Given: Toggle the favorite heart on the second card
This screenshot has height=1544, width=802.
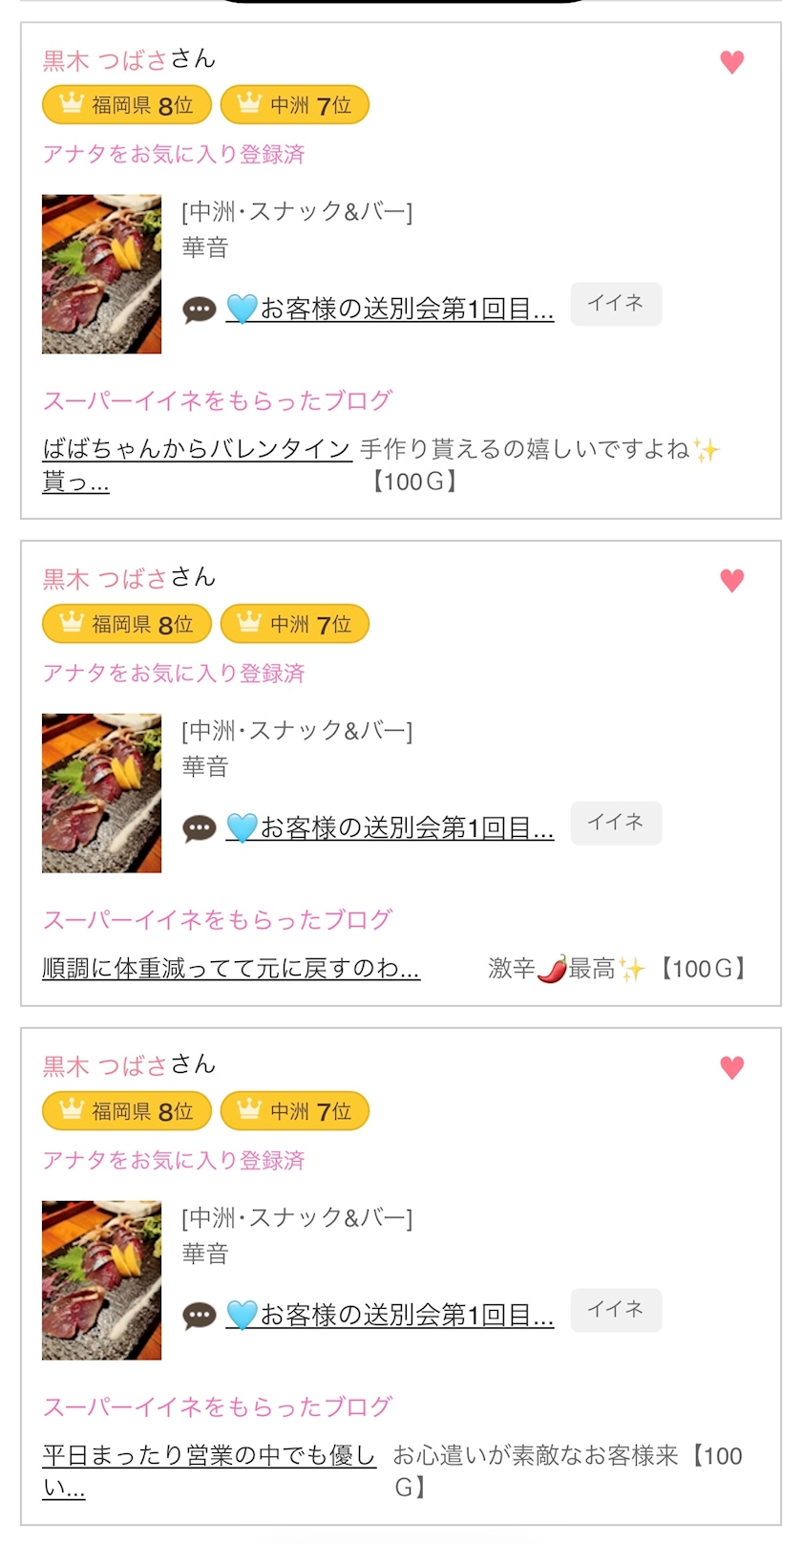Looking at the screenshot, I should (x=731, y=580).
